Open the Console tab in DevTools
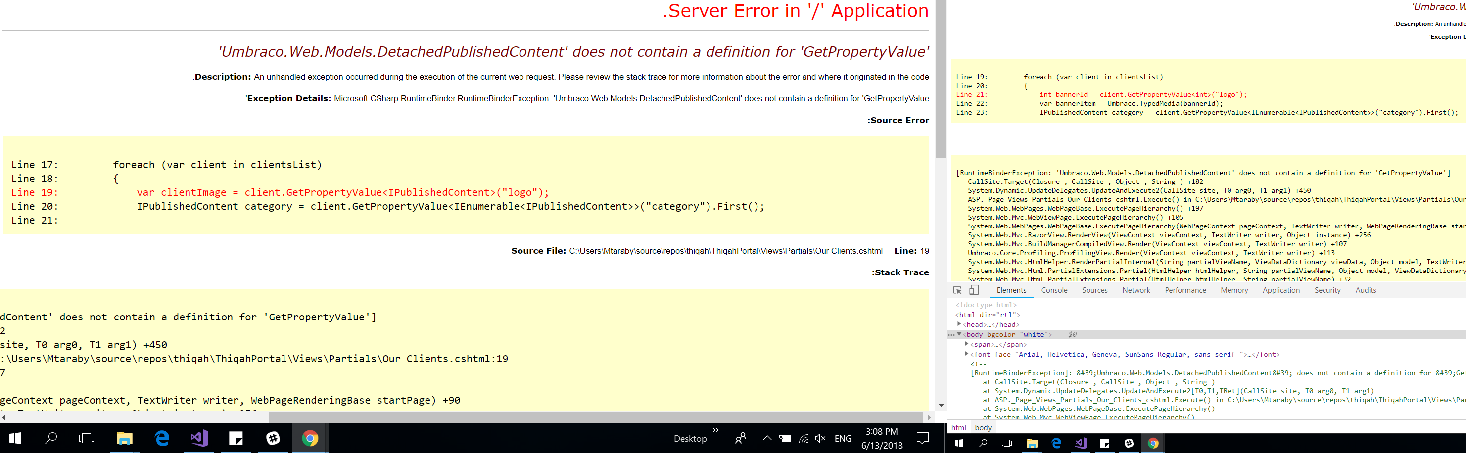This screenshot has width=1466, height=453. coord(1054,290)
